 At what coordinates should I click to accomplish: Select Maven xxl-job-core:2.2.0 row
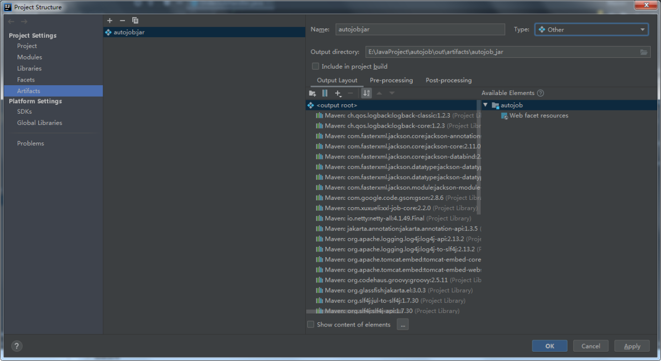coord(393,208)
